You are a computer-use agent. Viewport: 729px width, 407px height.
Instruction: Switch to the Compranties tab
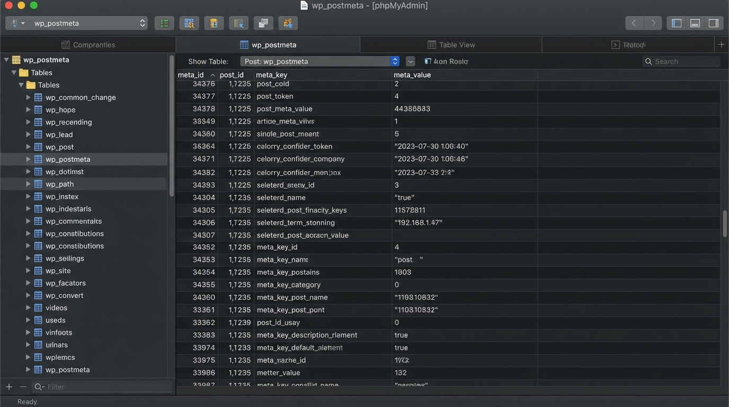pyautogui.click(x=88, y=45)
